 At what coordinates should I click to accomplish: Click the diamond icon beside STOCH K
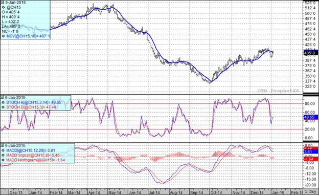(x=4, y=102)
